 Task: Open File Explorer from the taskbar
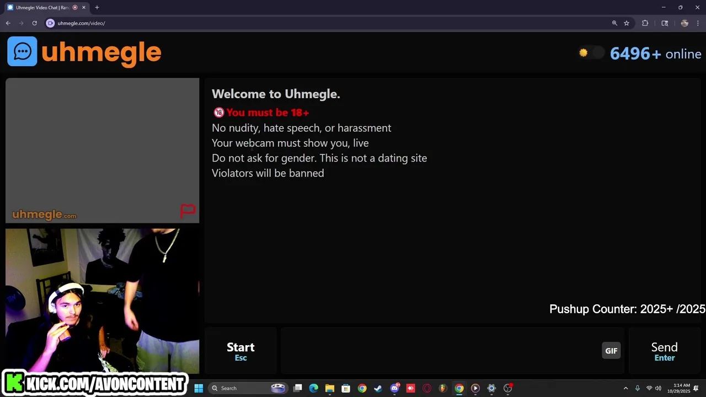point(330,388)
